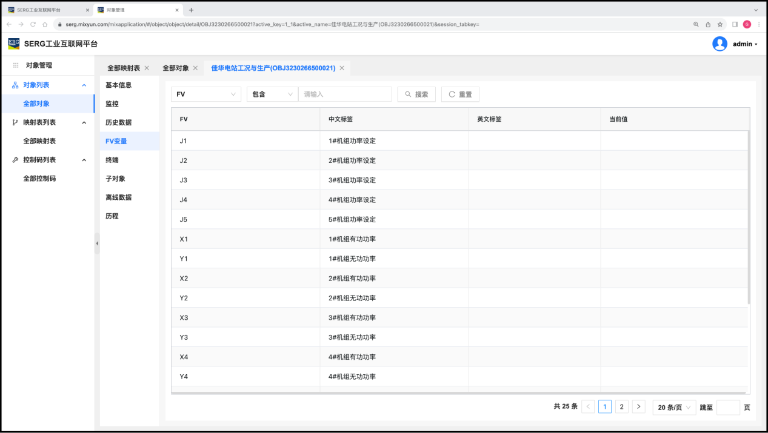Click the admin user avatar icon

[x=720, y=44]
